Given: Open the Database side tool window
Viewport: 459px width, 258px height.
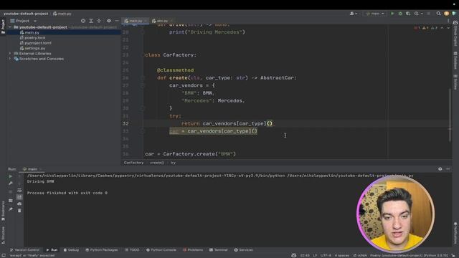Looking at the screenshot, I should click(455, 60).
